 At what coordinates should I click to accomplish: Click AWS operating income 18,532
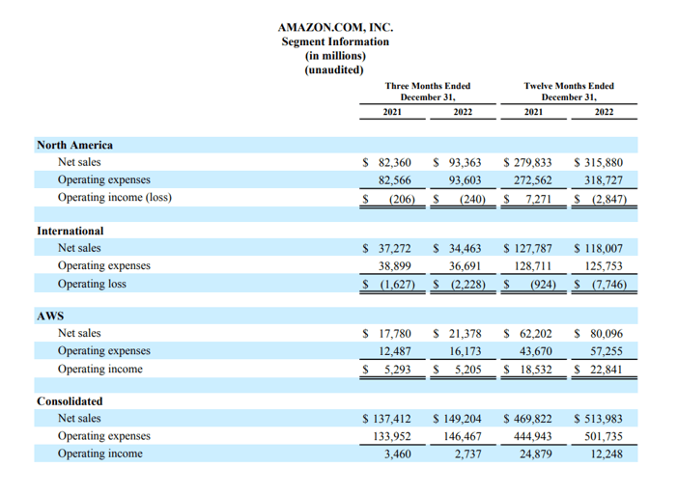(x=536, y=370)
